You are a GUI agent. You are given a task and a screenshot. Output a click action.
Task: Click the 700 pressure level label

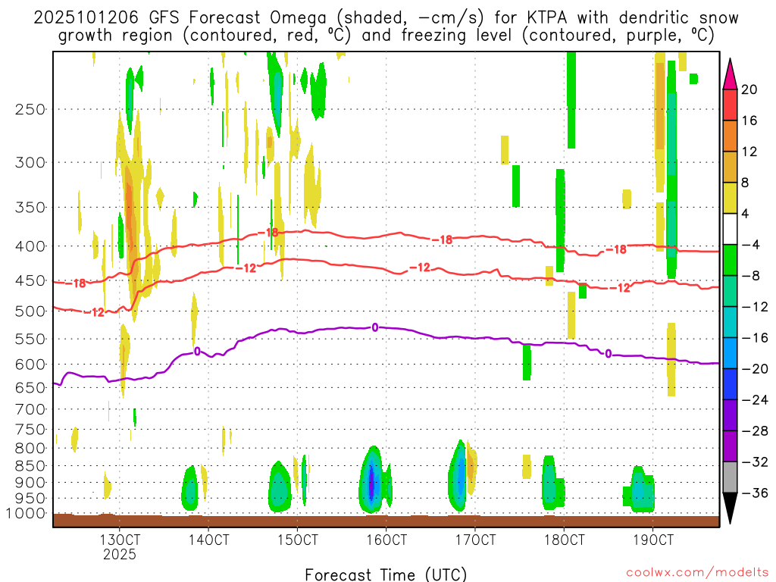[x=30, y=409]
